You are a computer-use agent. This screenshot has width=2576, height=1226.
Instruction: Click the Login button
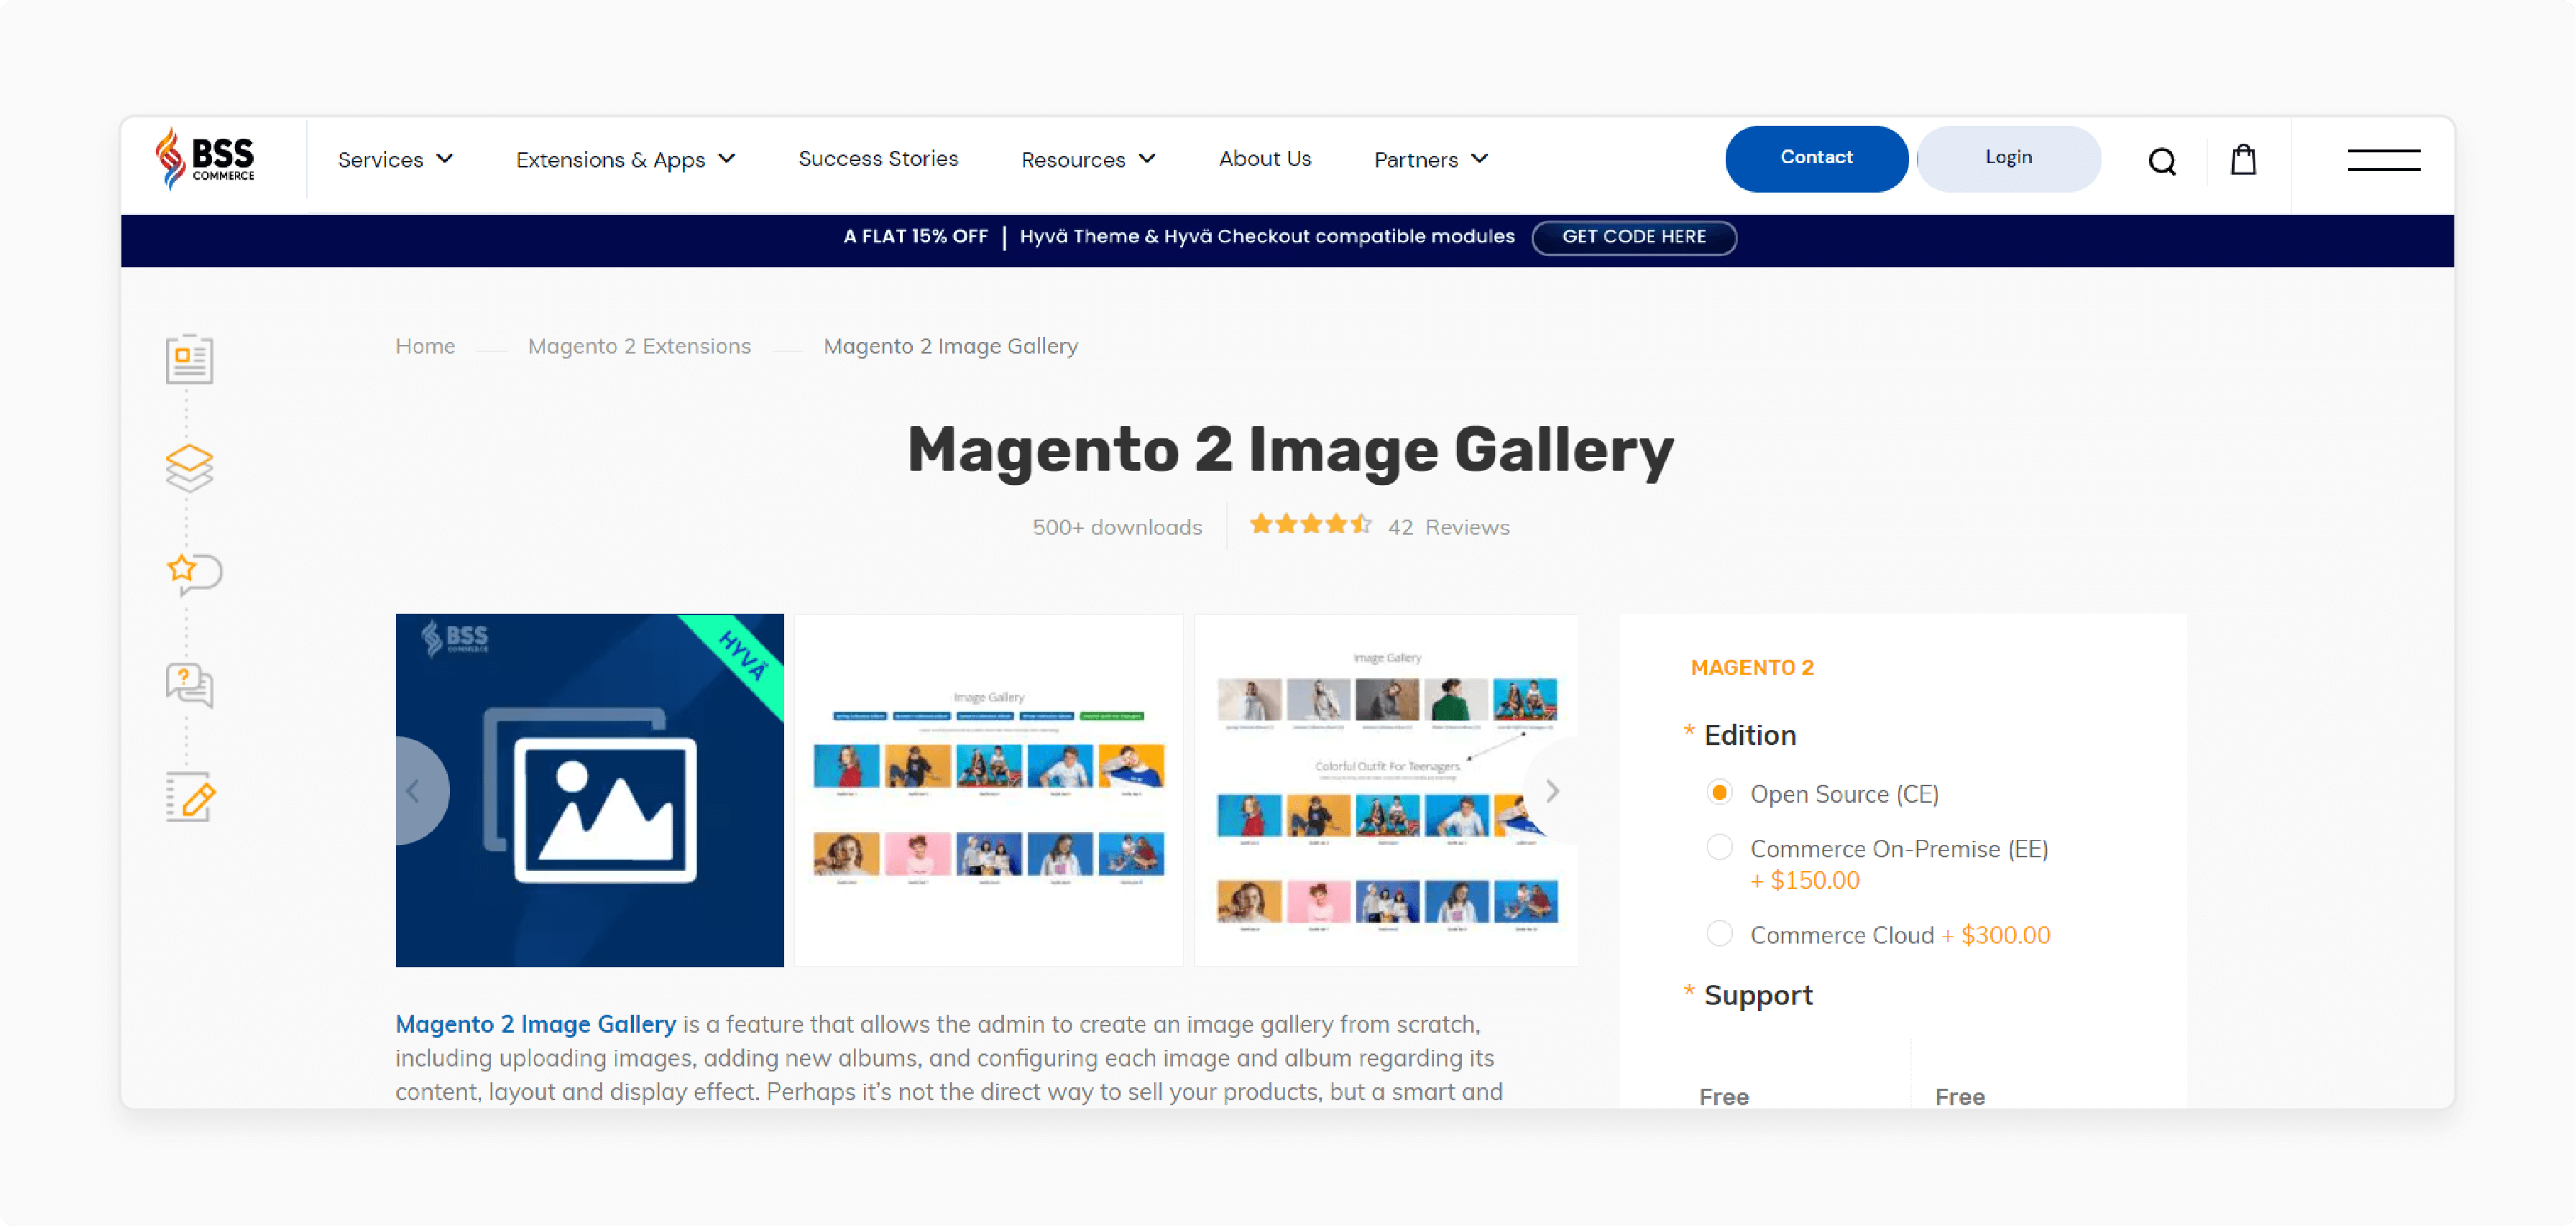click(x=2008, y=158)
